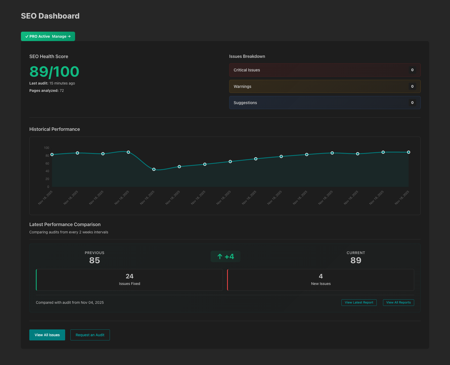
Task: Select the SEO Health Score heading
Action: [x=48, y=56]
